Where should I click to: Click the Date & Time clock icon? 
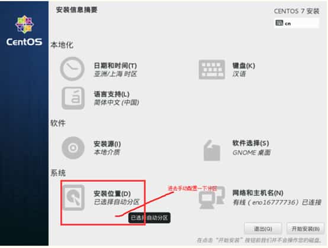click(x=72, y=69)
